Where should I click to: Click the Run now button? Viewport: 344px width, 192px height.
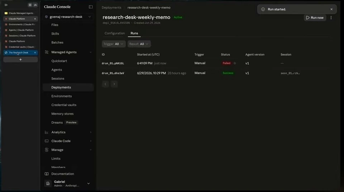pyautogui.click(x=315, y=18)
